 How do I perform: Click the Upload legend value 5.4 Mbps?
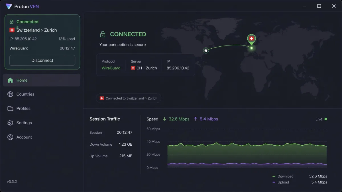319,182
